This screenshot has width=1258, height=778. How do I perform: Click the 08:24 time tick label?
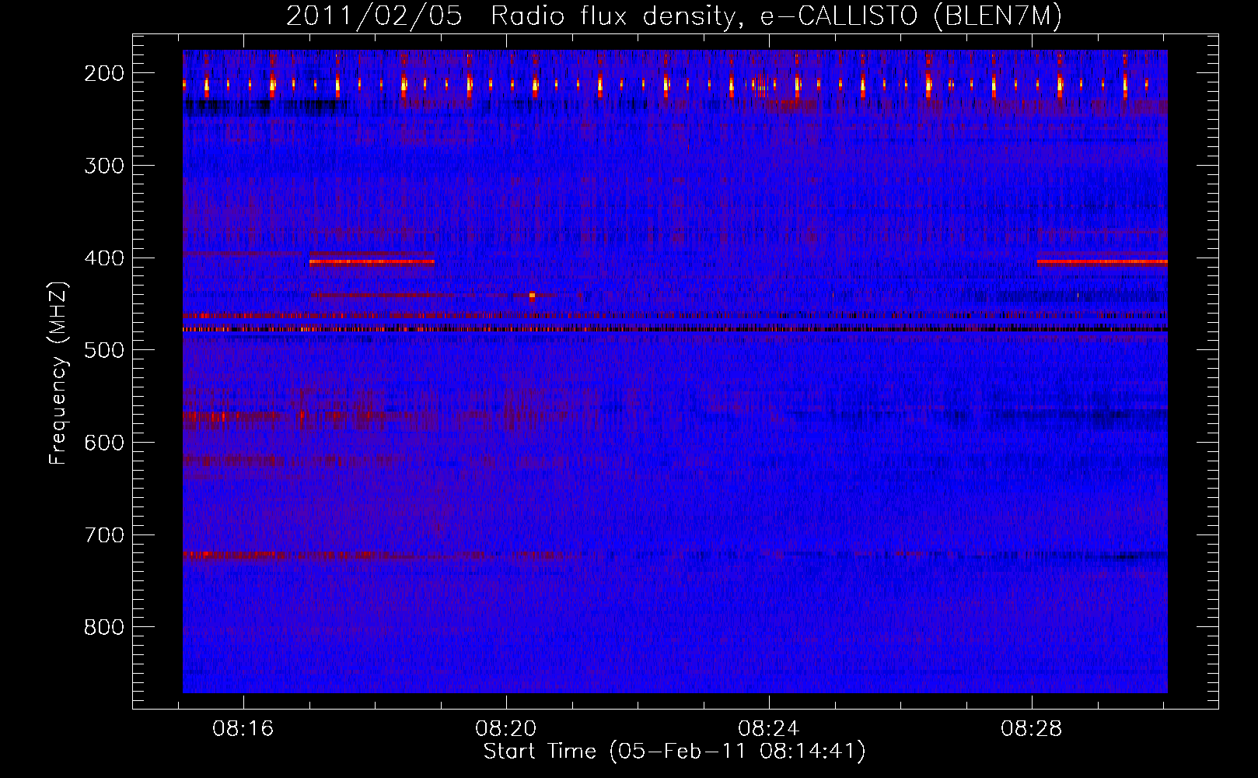pos(769,729)
